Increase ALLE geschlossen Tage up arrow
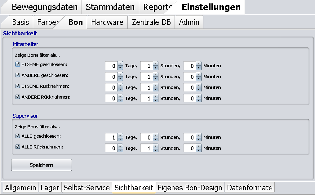315x195 pixels. [120, 135]
